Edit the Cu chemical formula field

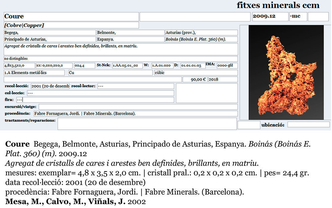(x=110, y=73)
